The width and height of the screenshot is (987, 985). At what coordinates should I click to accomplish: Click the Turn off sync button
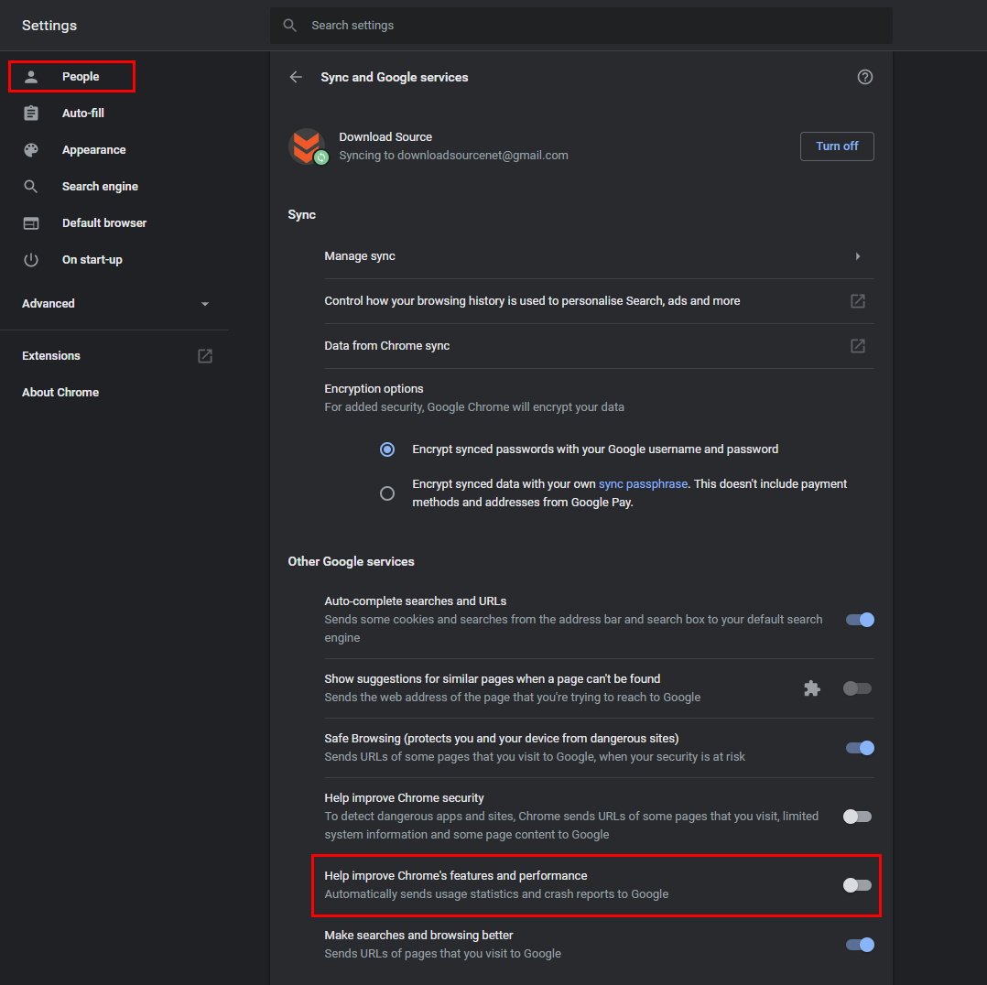pyautogui.click(x=837, y=146)
